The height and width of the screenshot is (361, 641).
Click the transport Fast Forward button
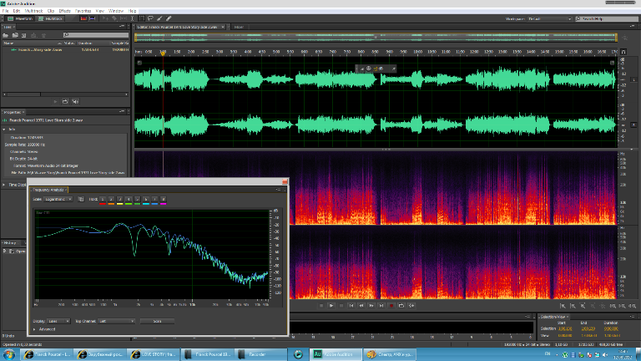coord(371,306)
